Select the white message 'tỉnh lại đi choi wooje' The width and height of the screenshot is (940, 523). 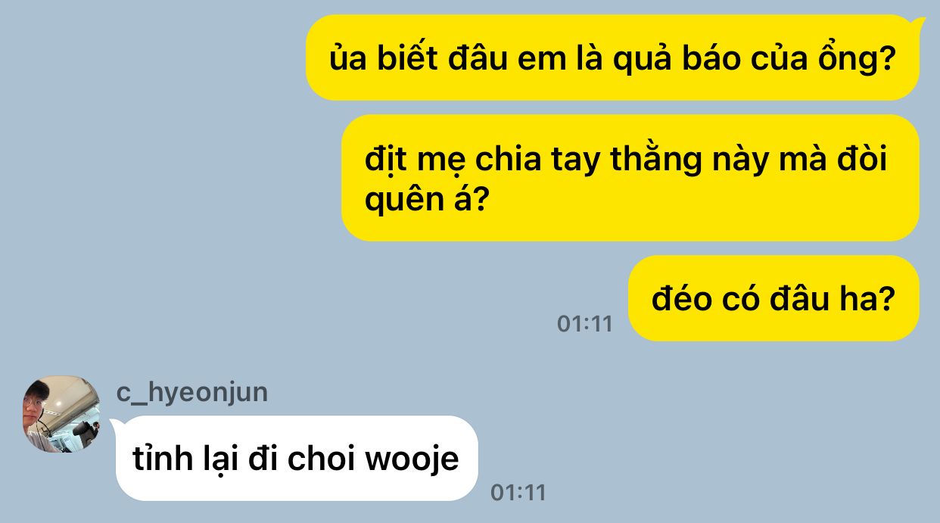point(297,458)
